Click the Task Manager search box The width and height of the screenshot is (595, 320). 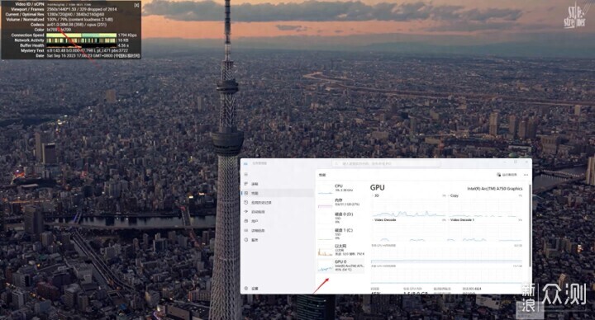click(x=386, y=163)
